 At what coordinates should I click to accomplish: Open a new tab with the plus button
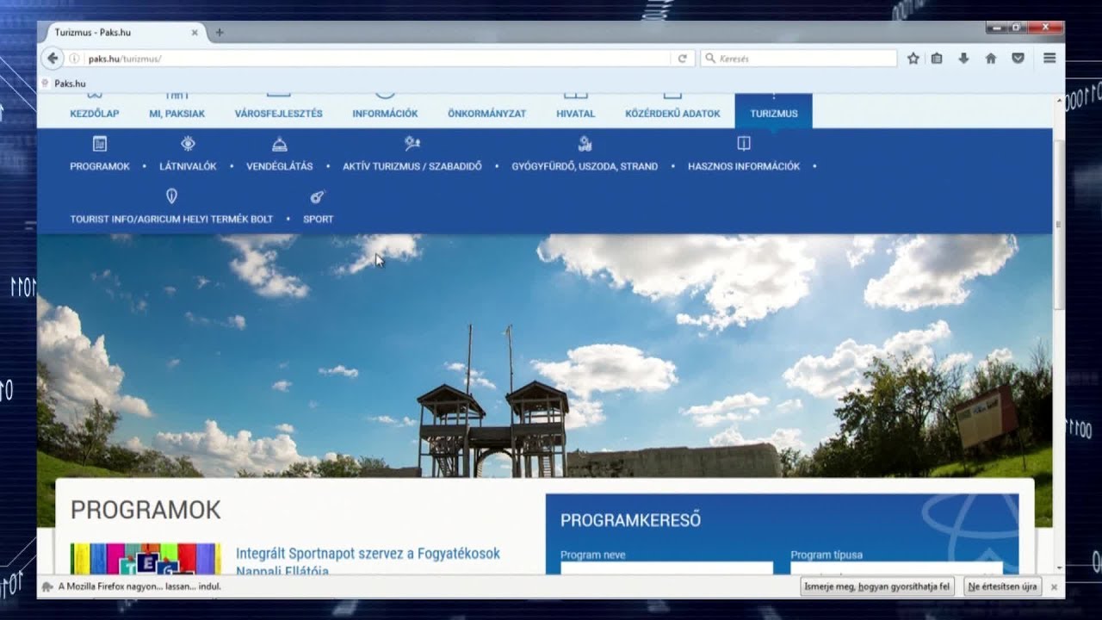point(220,33)
